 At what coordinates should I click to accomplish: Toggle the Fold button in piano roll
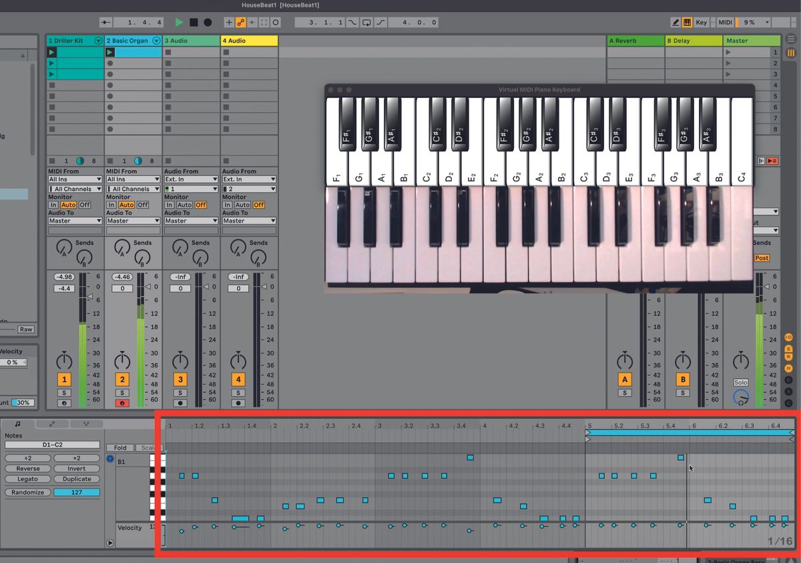pos(120,448)
